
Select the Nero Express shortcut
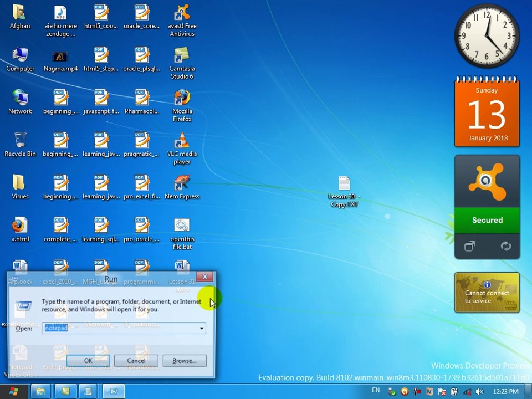(x=182, y=187)
